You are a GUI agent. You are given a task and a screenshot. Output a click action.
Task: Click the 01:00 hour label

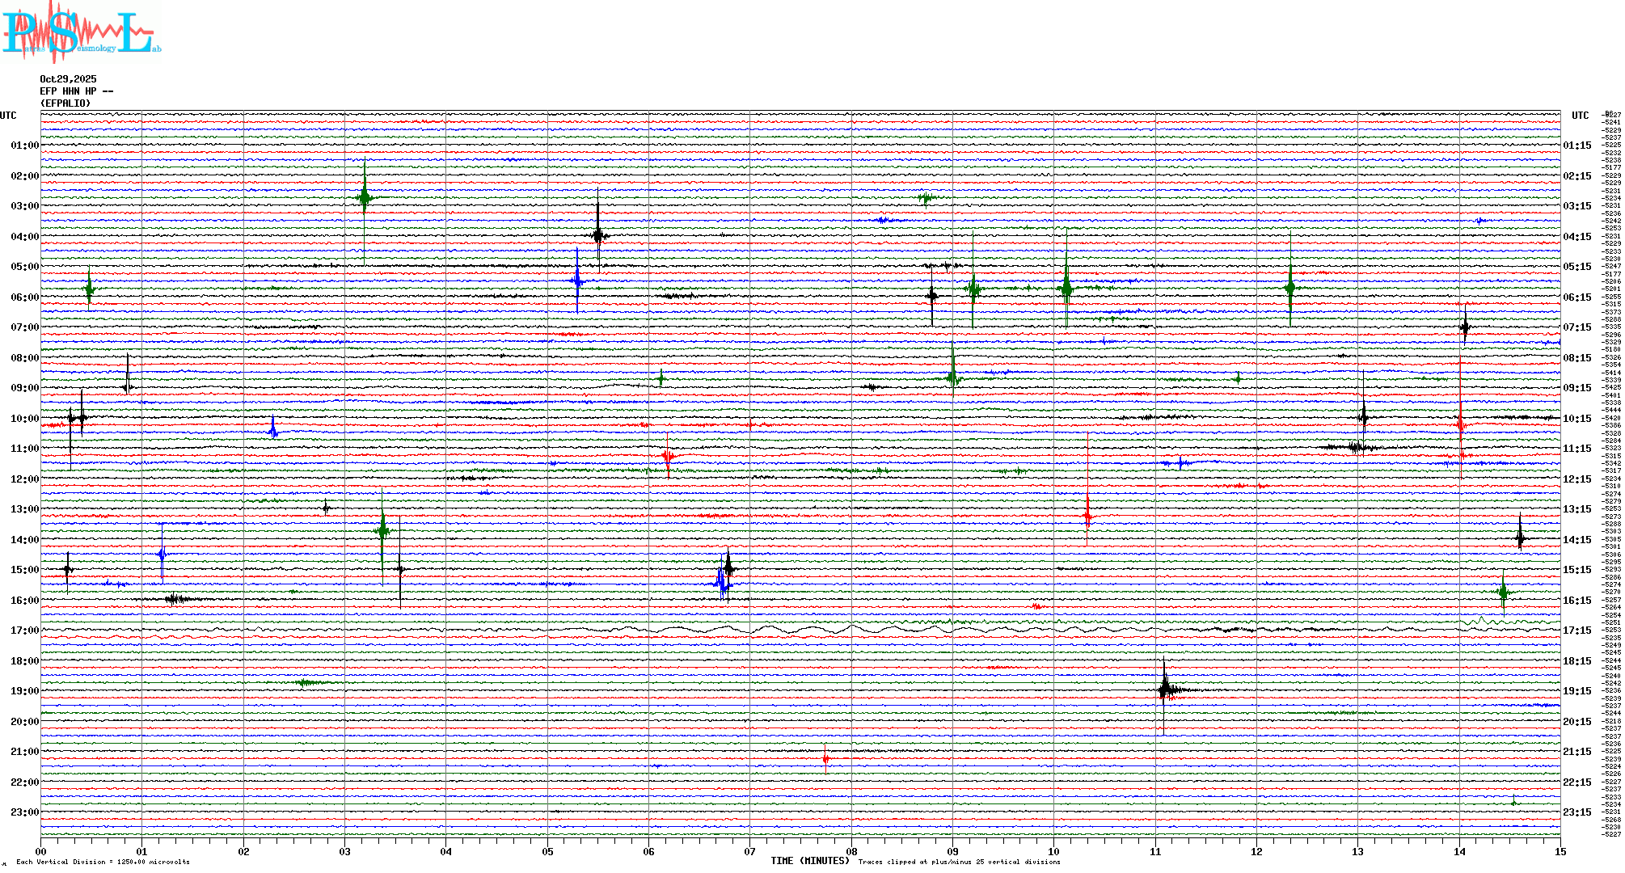(x=24, y=145)
